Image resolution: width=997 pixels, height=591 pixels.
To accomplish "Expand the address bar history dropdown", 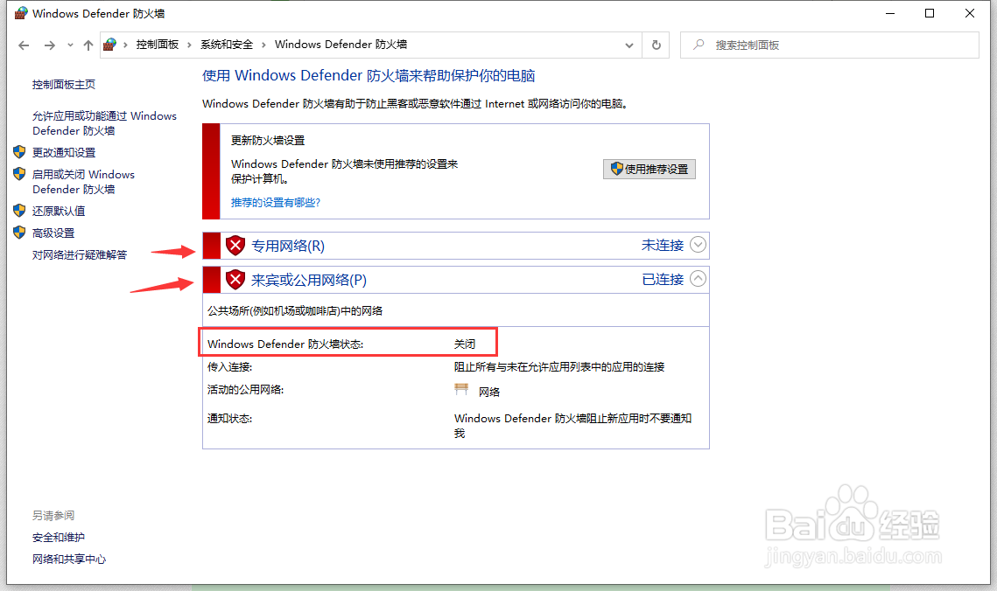I will 628,45.
